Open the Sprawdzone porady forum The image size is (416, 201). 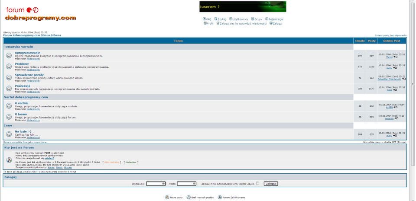(x=29, y=75)
